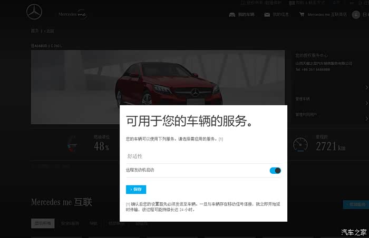Switch to the 安全与服务 tab
Screen dimensions: 369x238
(x=70, y=223)
